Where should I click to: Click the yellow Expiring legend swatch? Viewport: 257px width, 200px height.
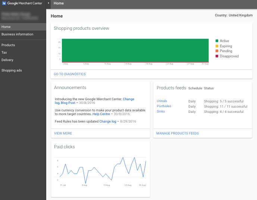pyautogui.click(x=217, y=46)
